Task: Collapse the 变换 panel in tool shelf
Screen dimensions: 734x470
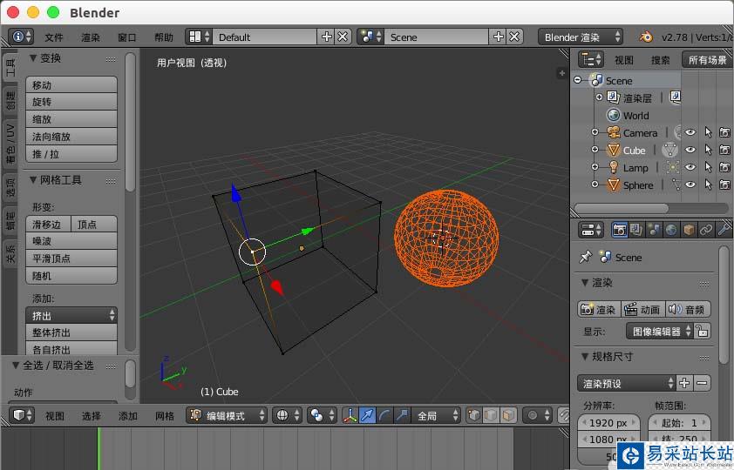Action: (33, 58)
